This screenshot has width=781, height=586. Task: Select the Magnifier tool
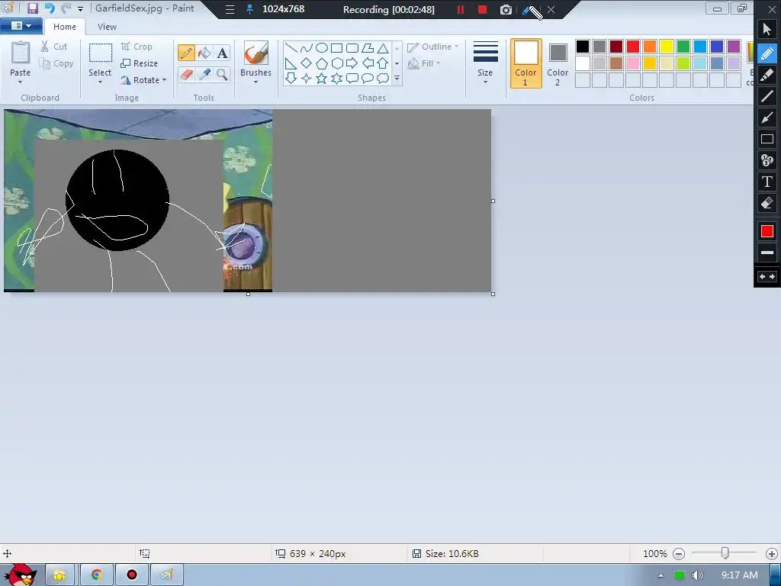point(222,74)
